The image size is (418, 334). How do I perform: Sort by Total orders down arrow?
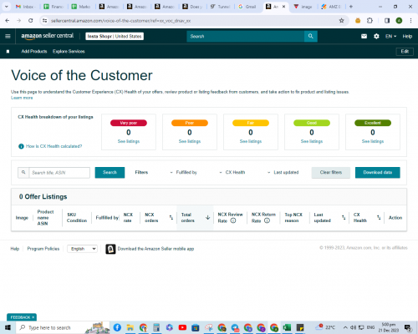(207, 218)
